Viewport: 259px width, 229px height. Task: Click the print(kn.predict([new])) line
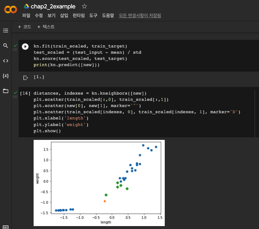66,65
